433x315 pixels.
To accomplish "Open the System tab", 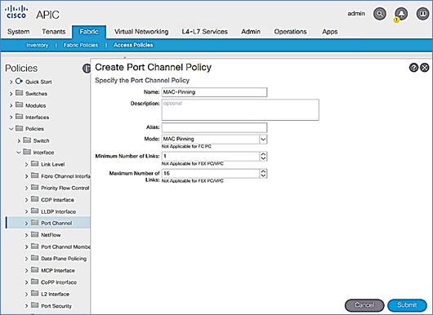I will (19, 32).
